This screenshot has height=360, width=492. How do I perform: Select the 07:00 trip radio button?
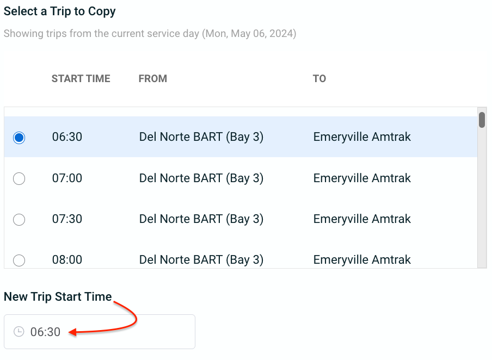(x=19, y=178)
